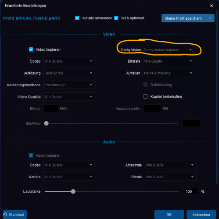Click the Lautstärke percent input field

coord(190,191)
